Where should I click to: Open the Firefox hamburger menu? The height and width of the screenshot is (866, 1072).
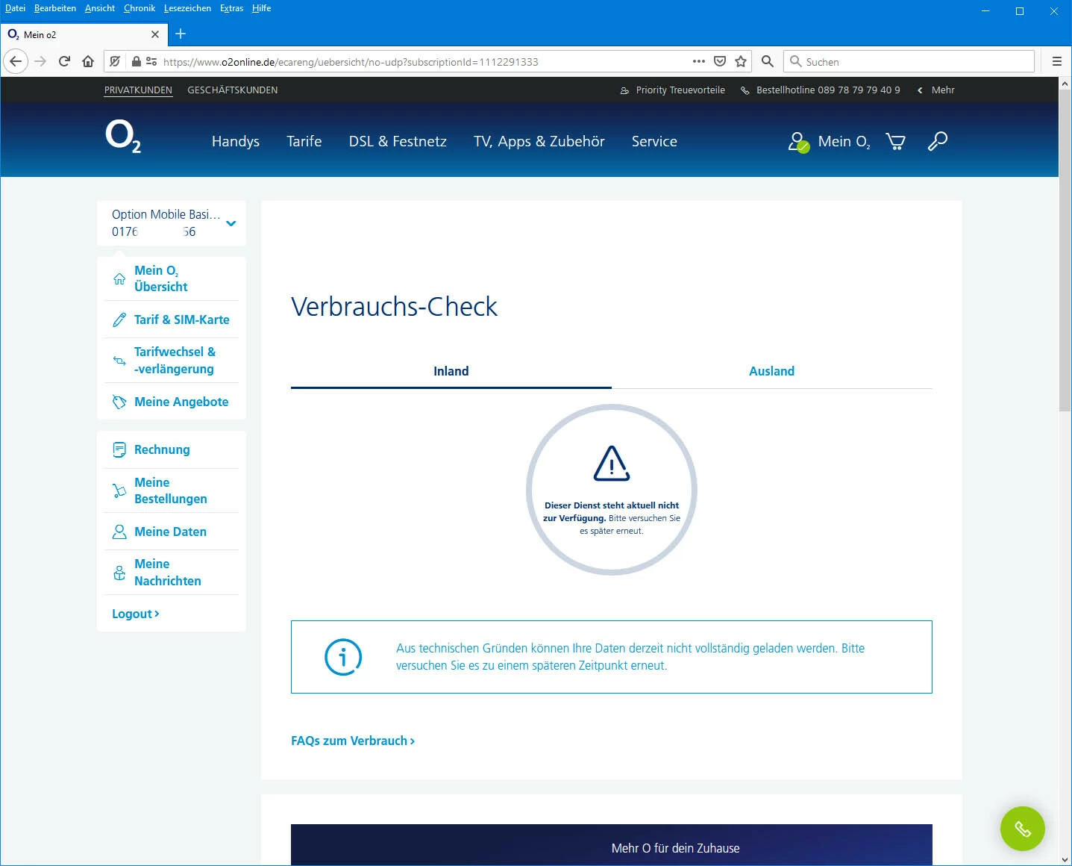click(x=1056, y=61)
